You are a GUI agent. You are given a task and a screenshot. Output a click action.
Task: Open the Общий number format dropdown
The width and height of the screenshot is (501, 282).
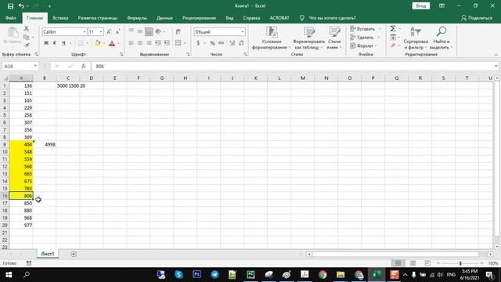click(243, 31)
